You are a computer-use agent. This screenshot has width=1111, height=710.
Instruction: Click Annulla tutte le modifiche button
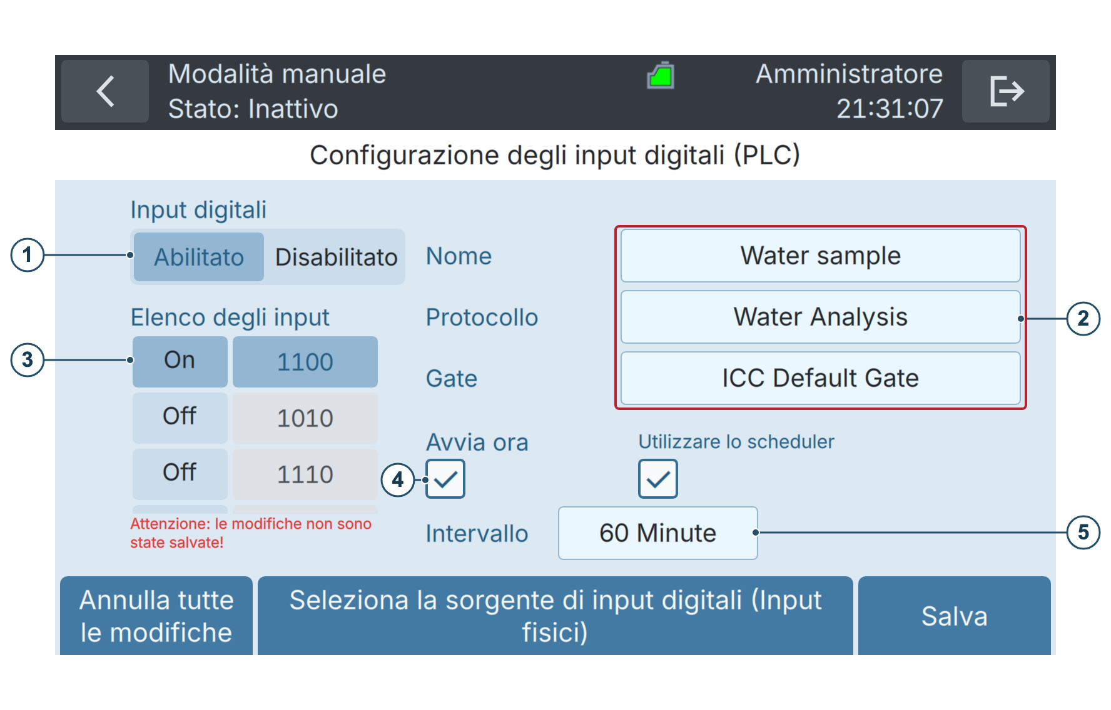coord(156,616)
